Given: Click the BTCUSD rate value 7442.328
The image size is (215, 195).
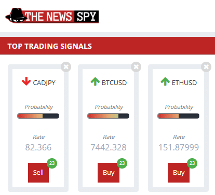Looking at the screenshot, I should click(x=109, y=147).
